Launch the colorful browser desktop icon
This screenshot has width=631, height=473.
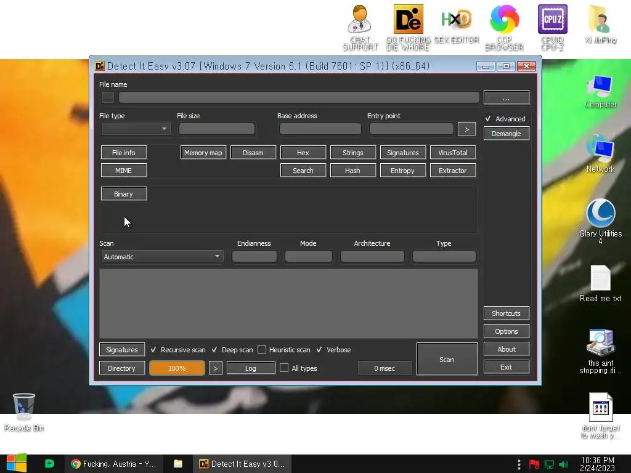click(x=504, y=27)
